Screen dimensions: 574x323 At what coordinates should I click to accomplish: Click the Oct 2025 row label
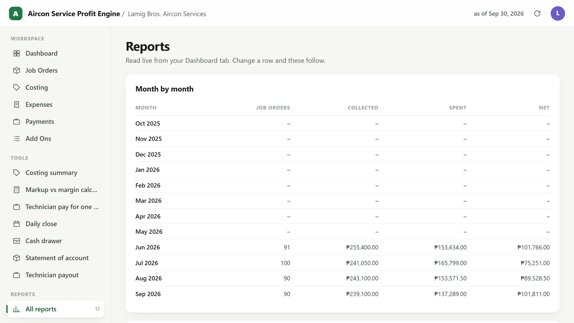[x=148, y=124]
